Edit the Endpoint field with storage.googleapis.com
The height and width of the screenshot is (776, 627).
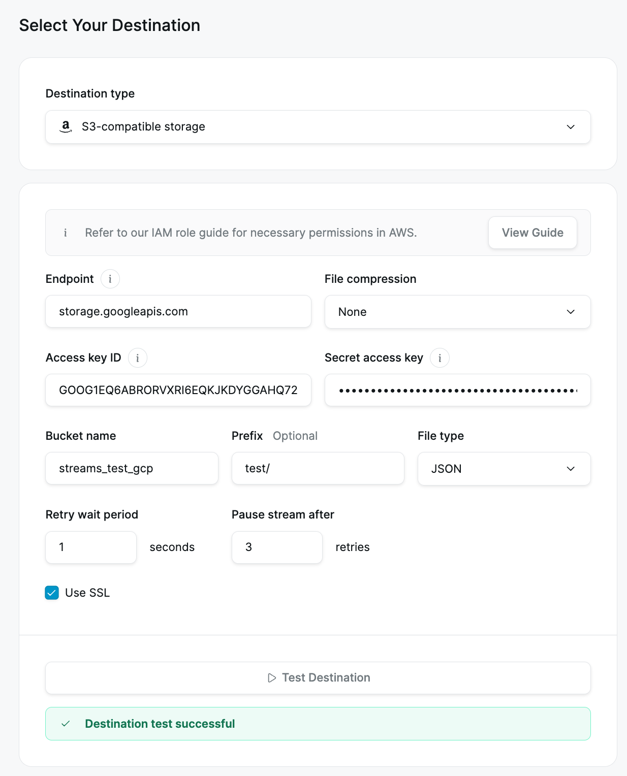tap(178, 311)
